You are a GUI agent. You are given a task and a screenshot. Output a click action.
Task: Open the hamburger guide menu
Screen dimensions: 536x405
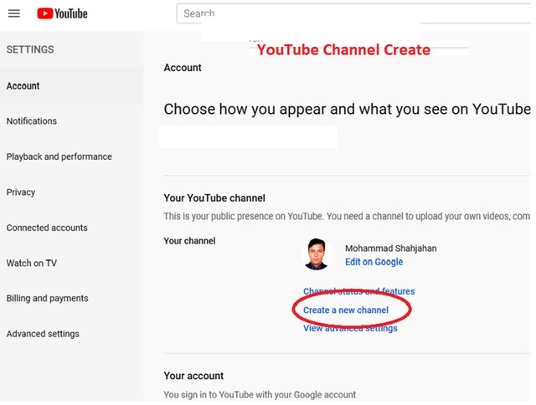pyautogui.click(x=14, y=13)
